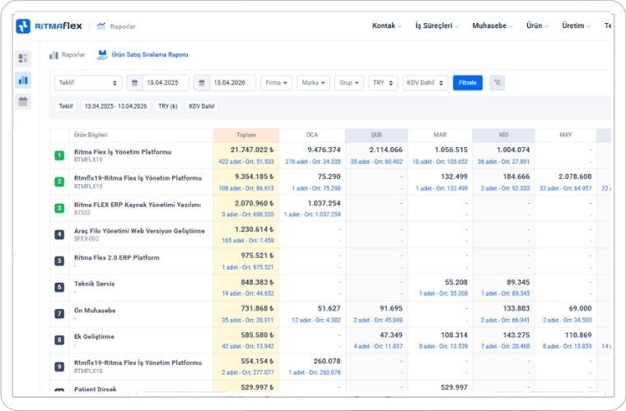Open the calendar icon in the sidebar
Viewport: 626px width, 411px height.
(23, 101)
